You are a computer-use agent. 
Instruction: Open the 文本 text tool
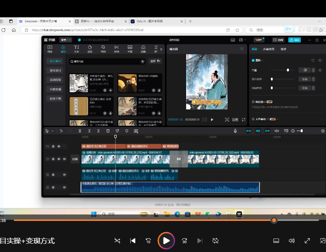pos(77,49)
